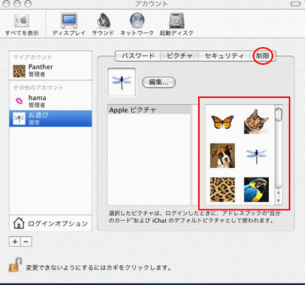Click Panther's leopard account icon
Screen dimensions: 305x285
[x=19, y=71]
